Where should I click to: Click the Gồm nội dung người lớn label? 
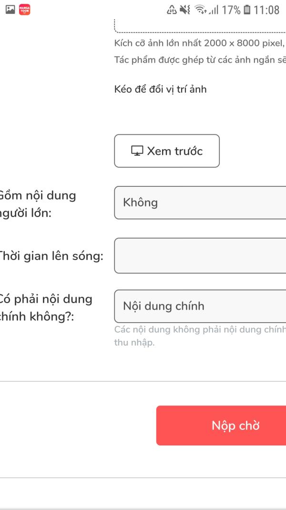pos(38,204)
